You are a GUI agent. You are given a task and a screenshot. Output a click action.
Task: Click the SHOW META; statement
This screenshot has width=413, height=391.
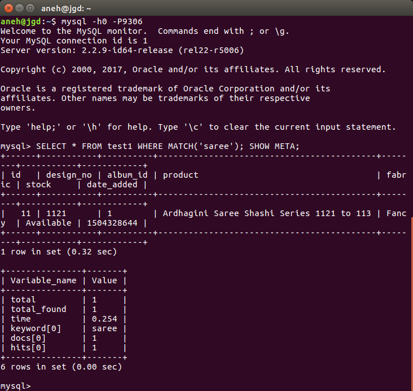pos(274,146)
